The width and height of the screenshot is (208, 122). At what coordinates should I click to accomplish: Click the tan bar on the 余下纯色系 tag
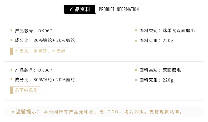(11, 90)
